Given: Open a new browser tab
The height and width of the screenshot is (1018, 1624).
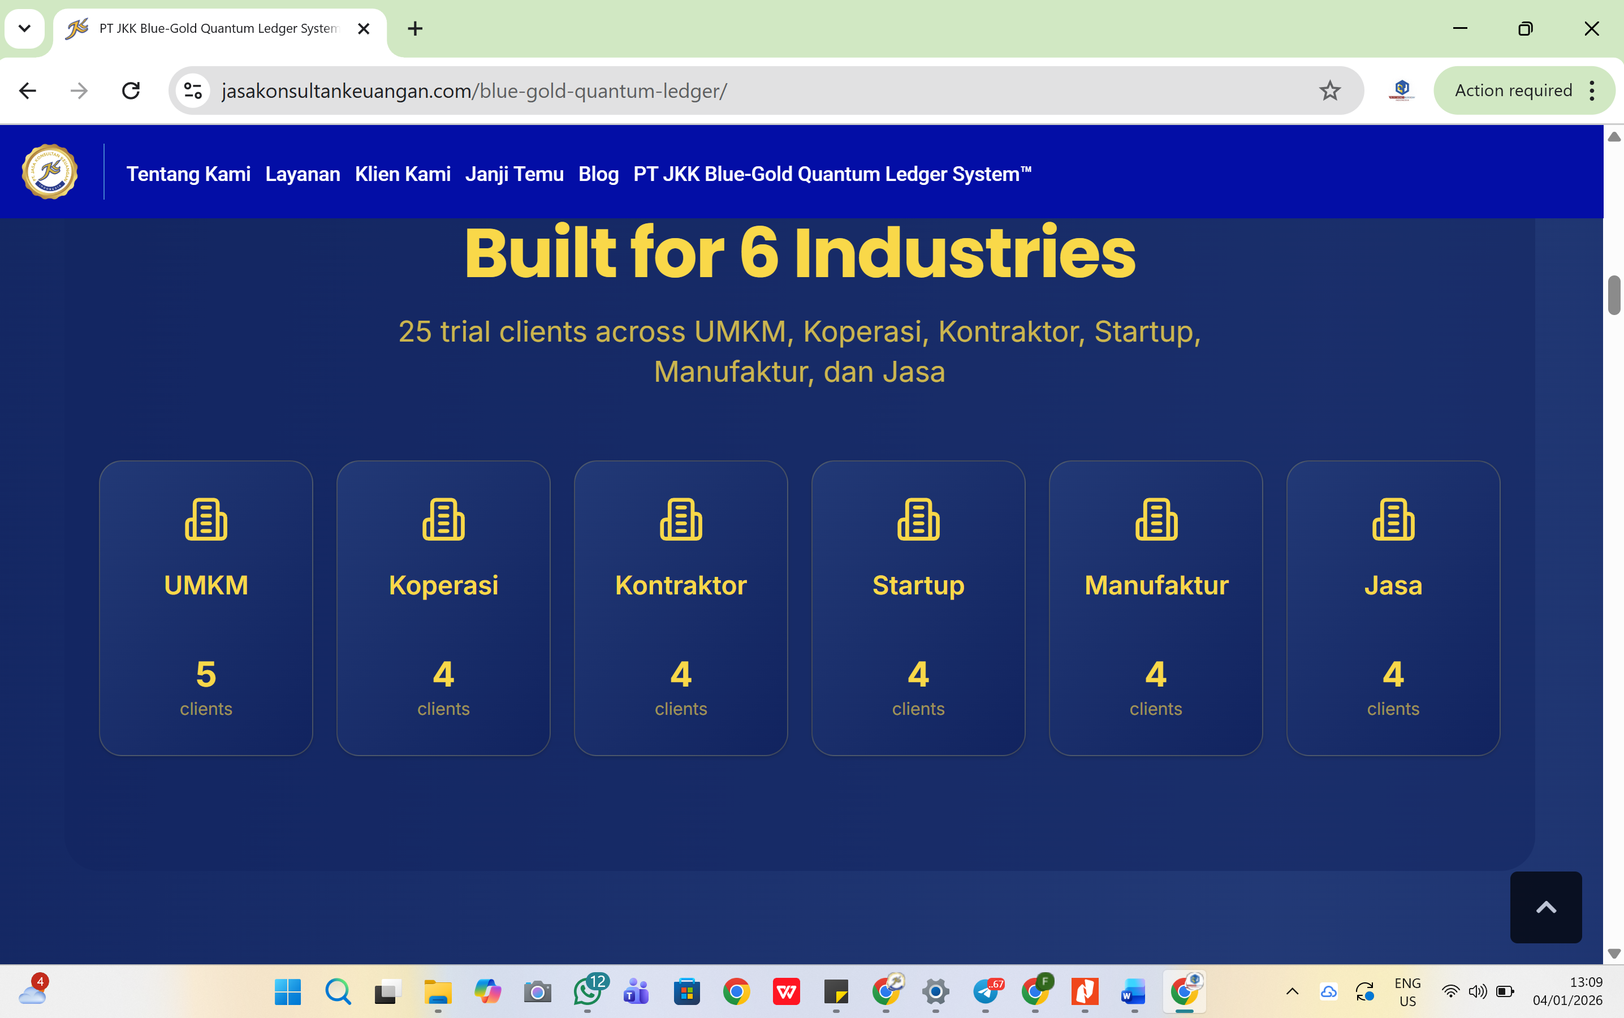Looking at the screenshot, I should pos(415,28).
